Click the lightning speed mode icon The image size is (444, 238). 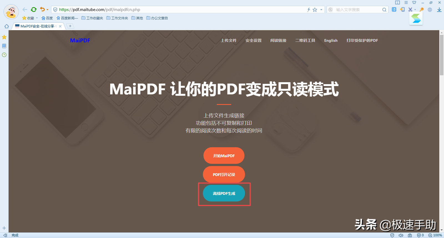tap(309, 10)
